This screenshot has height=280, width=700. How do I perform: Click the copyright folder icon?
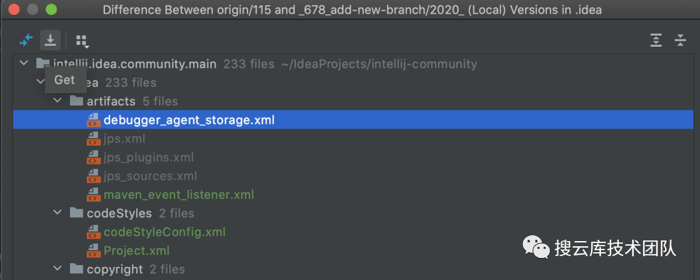click(x=76, y=269)
